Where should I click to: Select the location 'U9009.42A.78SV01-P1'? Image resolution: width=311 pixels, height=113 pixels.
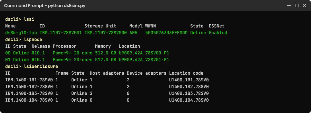pyautogui.click(x=144, y=60)
